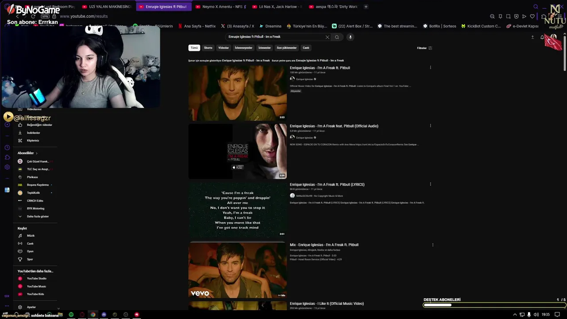Select the İzlenmeyenler filter chip

pyautogui.click(x=244, y=48)
